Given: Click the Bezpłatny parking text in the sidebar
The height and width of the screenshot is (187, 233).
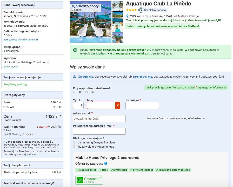Looking at the screenshot, I should click(15, 84).
